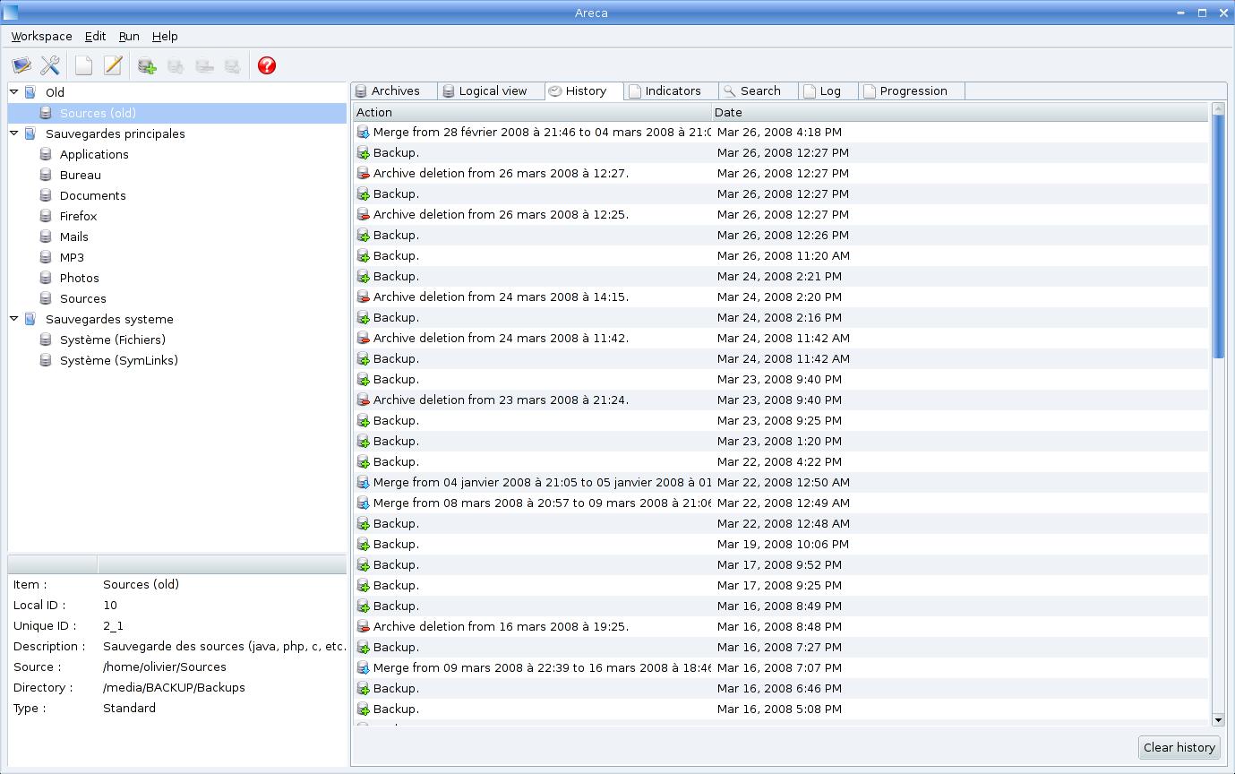Click the database icon next to Firefox
The image size is (1235, 774).
46,216
